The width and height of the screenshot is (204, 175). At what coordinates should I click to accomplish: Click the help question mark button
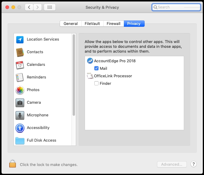point(194,164)
